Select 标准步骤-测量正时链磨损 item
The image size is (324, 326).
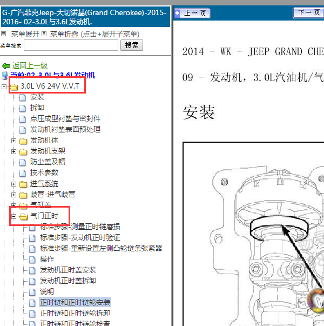coord(80,227)
